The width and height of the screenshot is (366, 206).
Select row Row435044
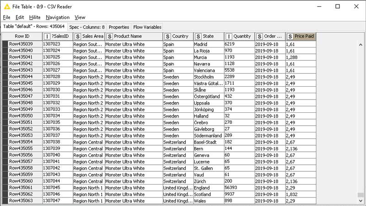point(22,77)
